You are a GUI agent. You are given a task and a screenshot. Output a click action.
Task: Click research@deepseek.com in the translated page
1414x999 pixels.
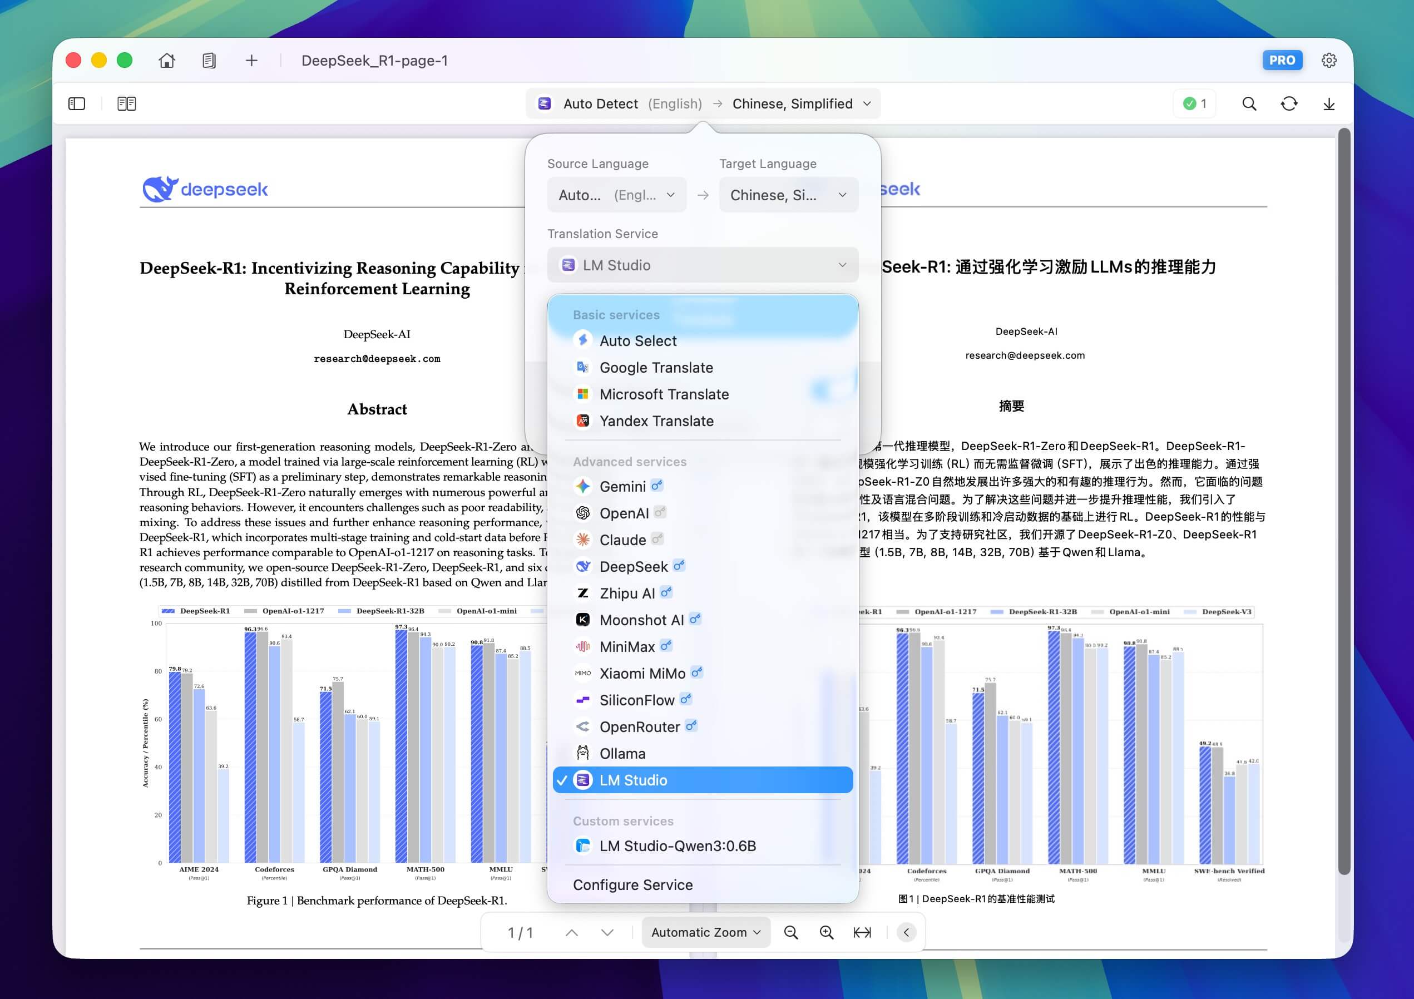click(x=1025, y=355)
